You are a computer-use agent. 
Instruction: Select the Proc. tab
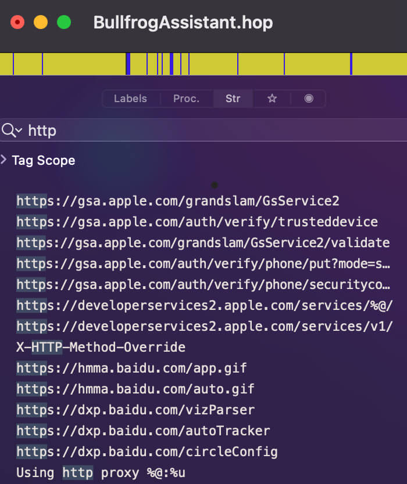point(186,99)
